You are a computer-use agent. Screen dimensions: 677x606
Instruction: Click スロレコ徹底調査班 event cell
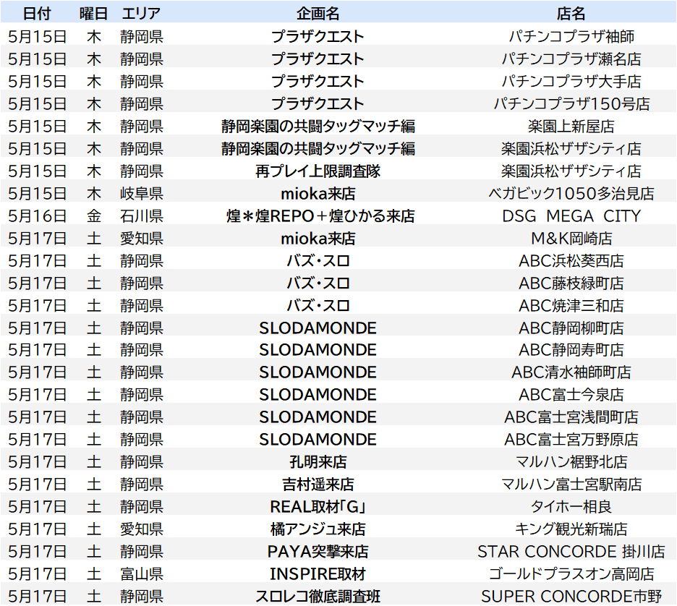tap(318, 597)
